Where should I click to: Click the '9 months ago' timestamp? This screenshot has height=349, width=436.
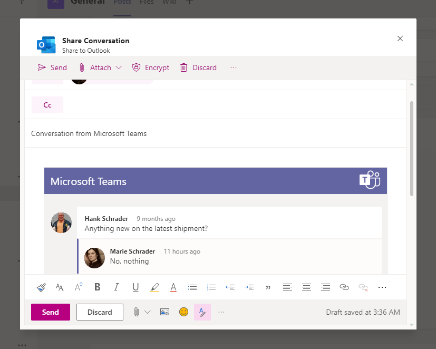coord(156,219)
